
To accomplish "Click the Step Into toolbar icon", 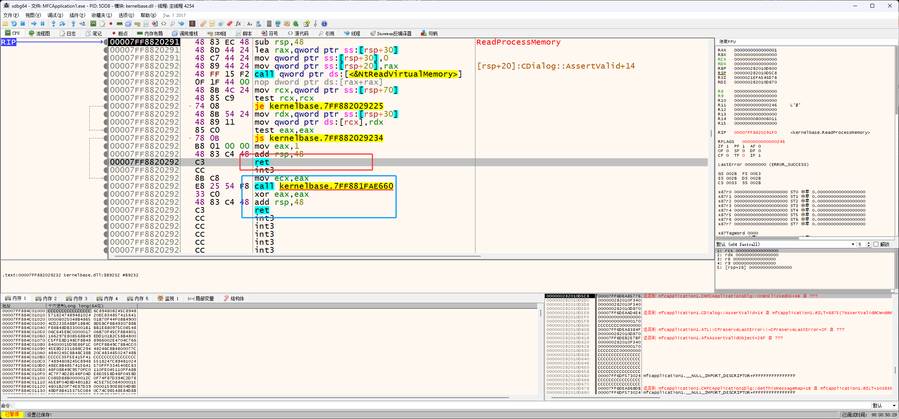I will pos(53,24).
